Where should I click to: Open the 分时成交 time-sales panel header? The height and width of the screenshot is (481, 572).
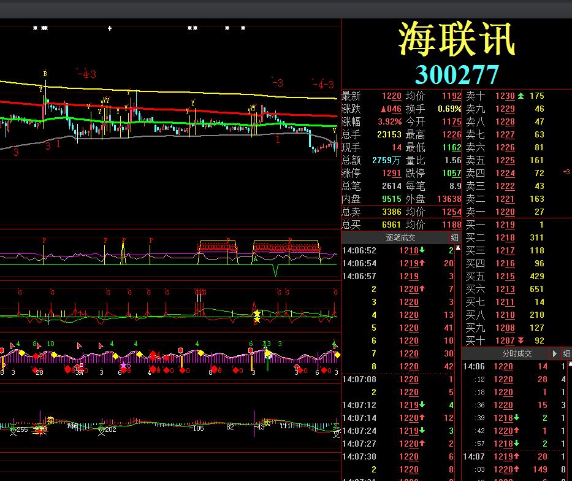[x=517, y=353]
